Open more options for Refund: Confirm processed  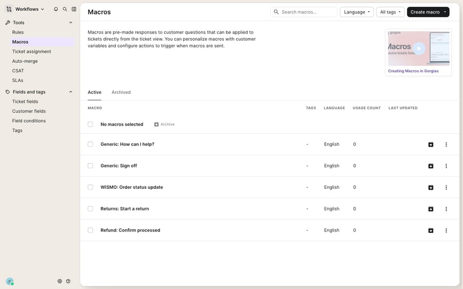[x=446, y=230]
